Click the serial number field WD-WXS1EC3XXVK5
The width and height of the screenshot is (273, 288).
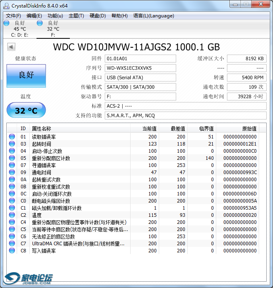[x=140, y=68]
